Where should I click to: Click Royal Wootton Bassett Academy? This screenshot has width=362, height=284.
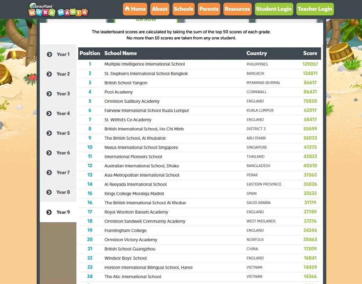pyautogui.click(x=136, y=212)
